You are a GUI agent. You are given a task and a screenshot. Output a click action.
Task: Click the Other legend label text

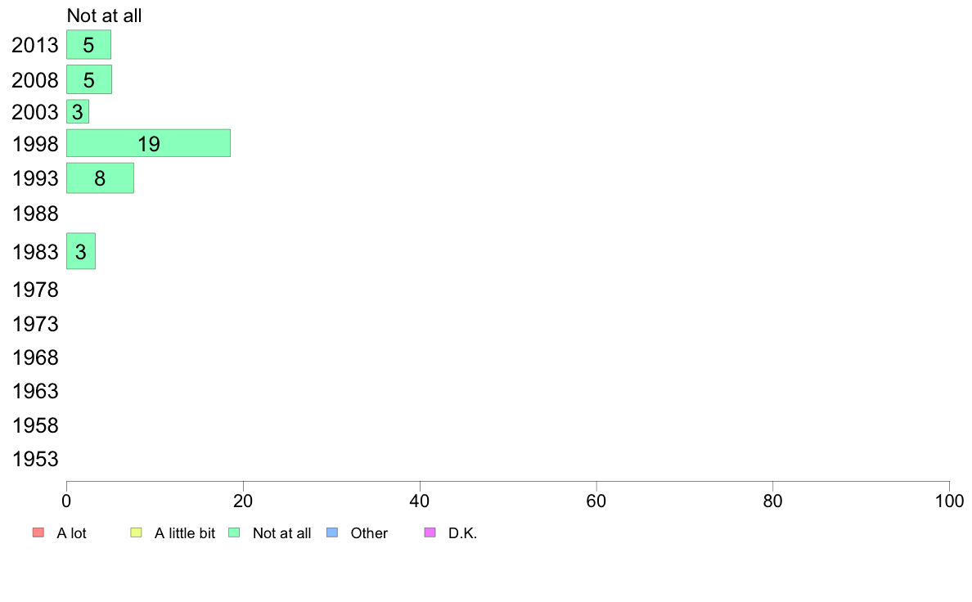pos(369,533)
